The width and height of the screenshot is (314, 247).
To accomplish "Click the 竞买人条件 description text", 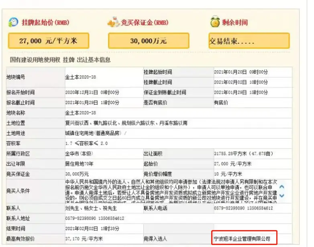I will [x=171, y=191].
